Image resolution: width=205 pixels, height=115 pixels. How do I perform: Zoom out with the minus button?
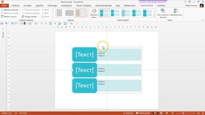tap(176, 113)
